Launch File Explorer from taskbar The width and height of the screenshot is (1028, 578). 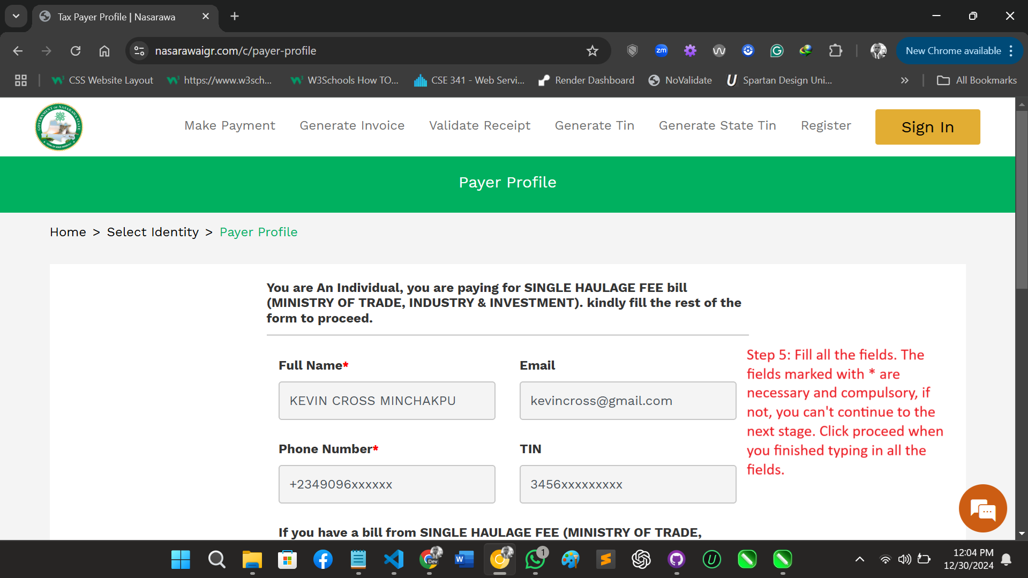click(x=252, y=560)
